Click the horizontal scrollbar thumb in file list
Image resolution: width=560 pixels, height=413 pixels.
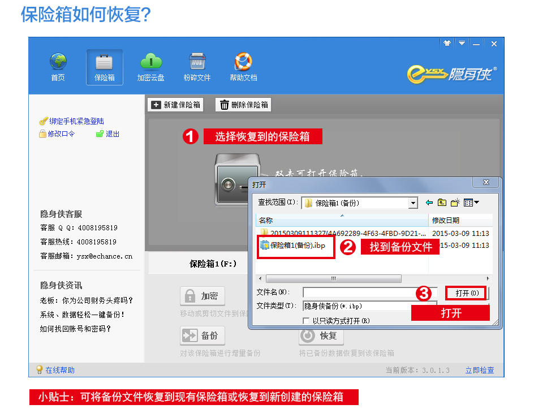pyautogui.click(x=334, y=278)
